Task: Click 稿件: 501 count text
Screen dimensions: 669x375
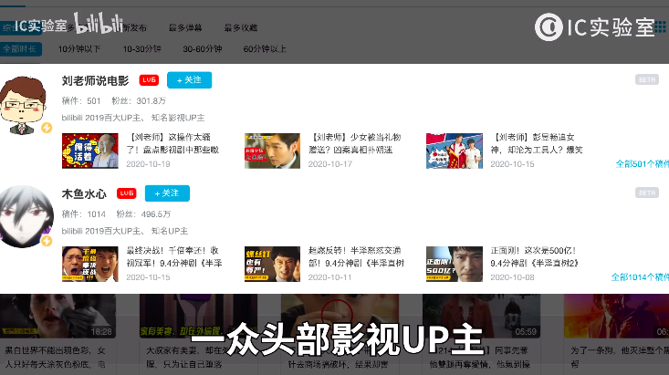Action: pos(81,101)
